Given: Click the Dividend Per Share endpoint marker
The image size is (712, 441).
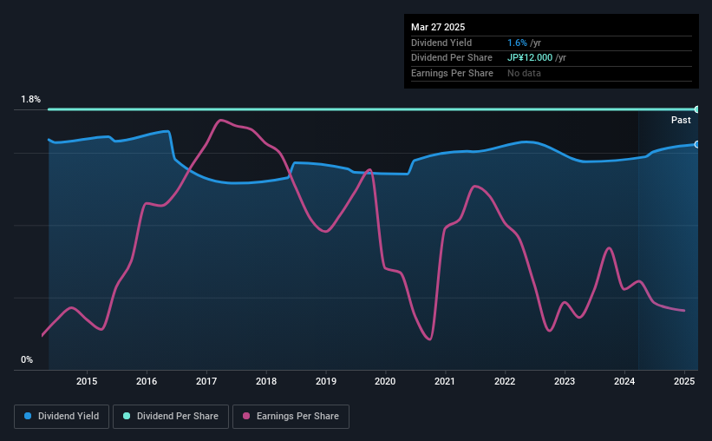Looking at the screenshot, I should click(x=697, y=109).
